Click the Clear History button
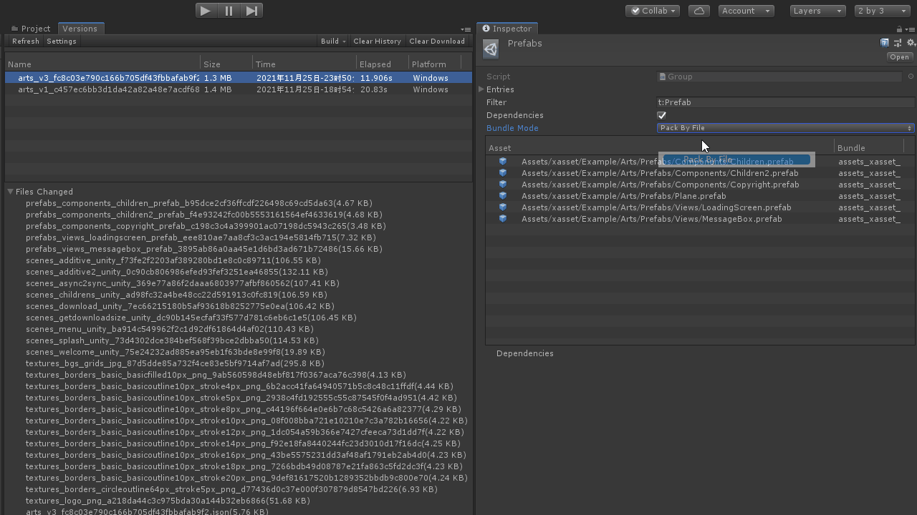Image resolution: width=917 pixels, height=515 pixels. coord(377,41)
